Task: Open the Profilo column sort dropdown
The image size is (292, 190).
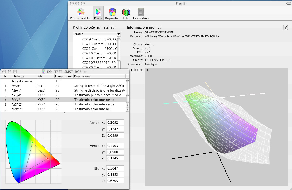Action: coord(119,34)
